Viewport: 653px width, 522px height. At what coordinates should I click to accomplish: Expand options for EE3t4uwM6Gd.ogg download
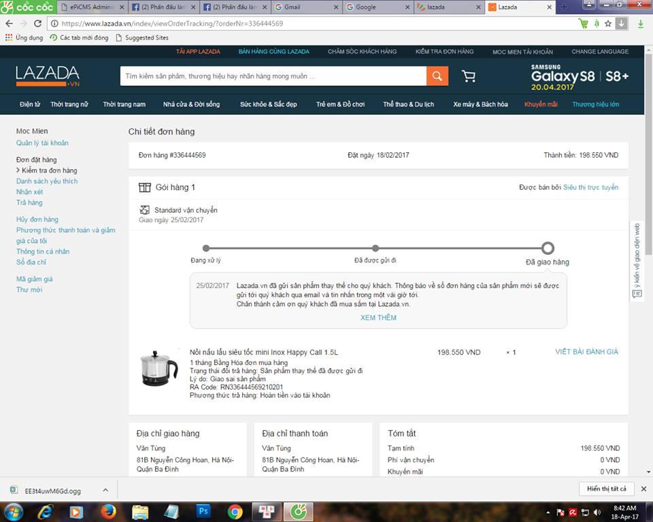coord(105,489)
